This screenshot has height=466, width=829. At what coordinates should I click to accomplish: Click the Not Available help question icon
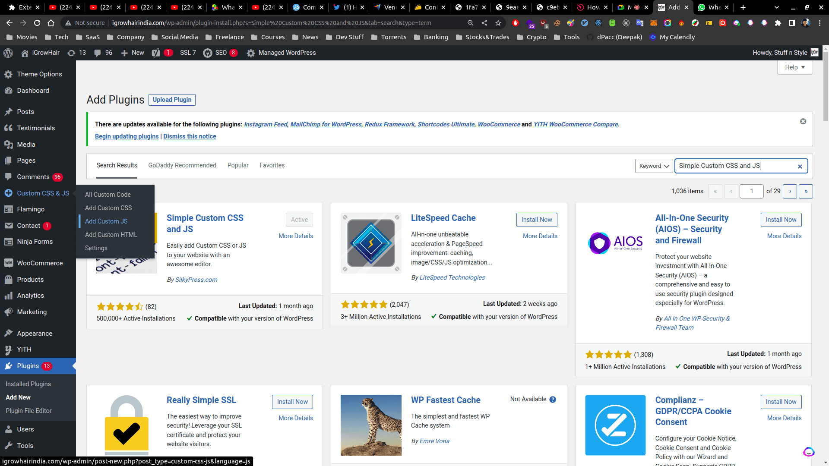553,400
